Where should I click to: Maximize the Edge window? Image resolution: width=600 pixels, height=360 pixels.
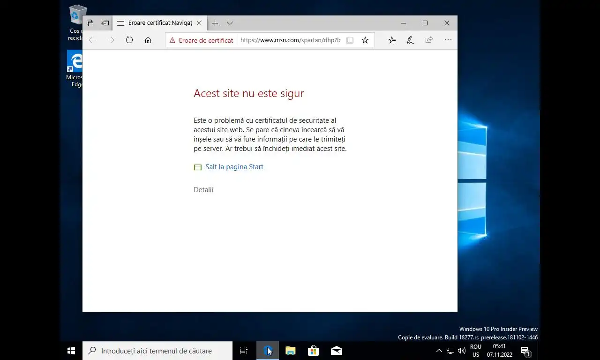point(425,23)
